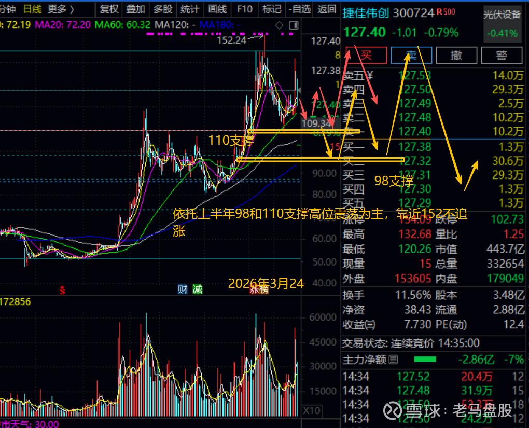Viewport: 529px width, 428px height.
Task: Click the R500 margin badge
Action: [x=446, y=12]
